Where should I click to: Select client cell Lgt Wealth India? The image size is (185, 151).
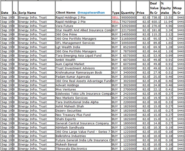coord(83,47)
